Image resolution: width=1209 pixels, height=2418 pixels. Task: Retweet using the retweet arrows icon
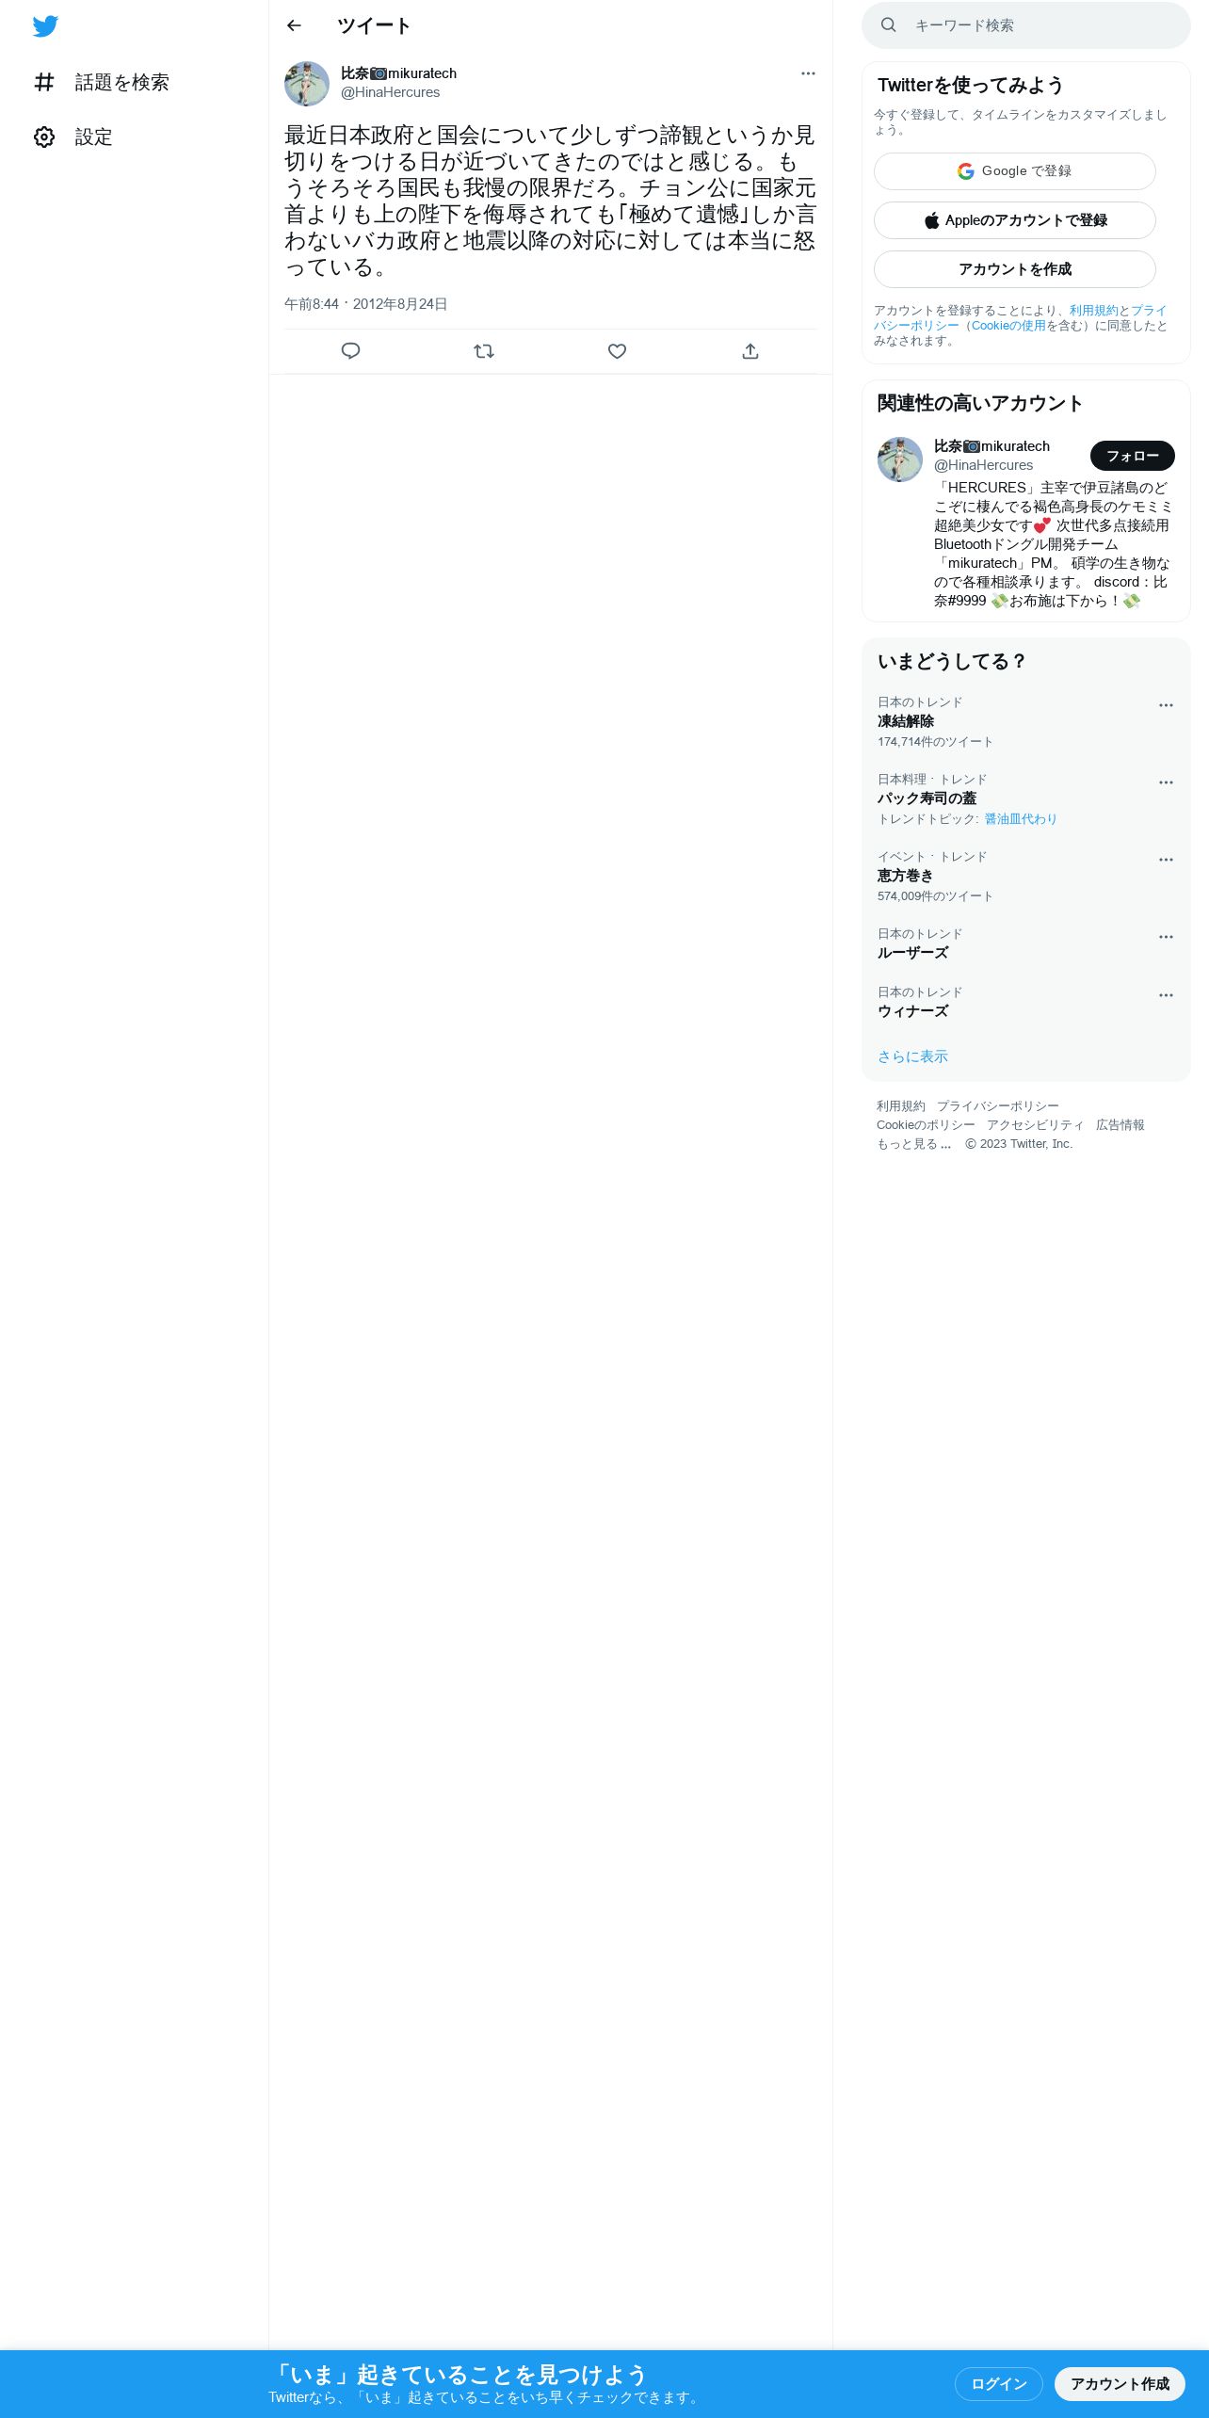(484, 351)
